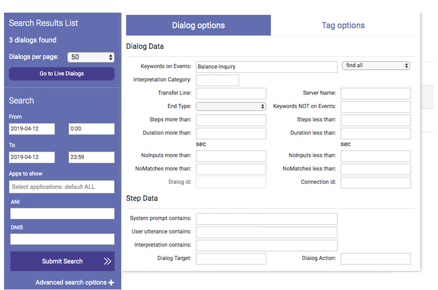Click the Submit Search button
438x290 pixels.
click(62, 261)
